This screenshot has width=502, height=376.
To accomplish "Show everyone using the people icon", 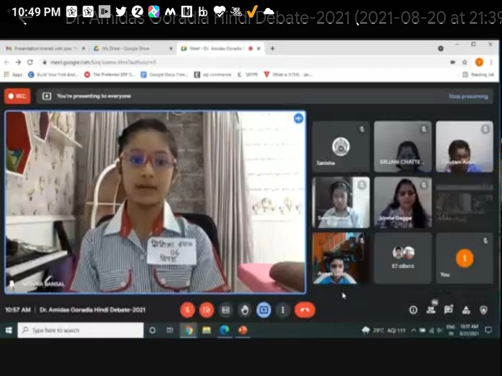I will [431, 309].
